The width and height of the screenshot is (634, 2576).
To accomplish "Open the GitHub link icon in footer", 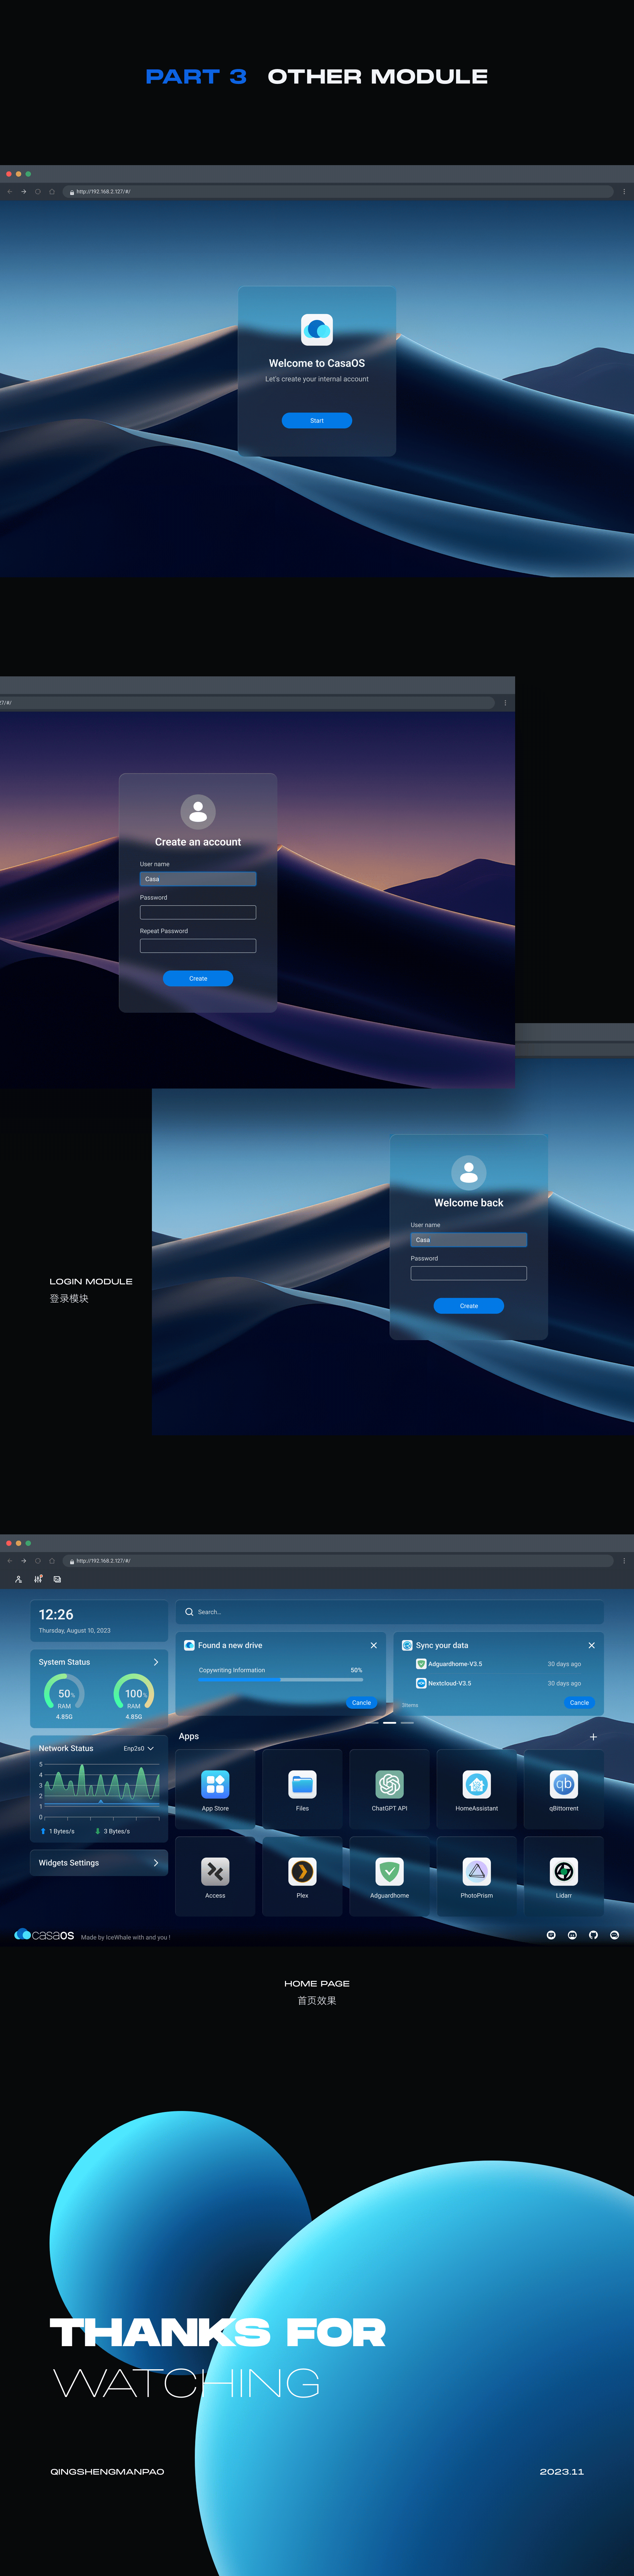I will (593, 1935).
